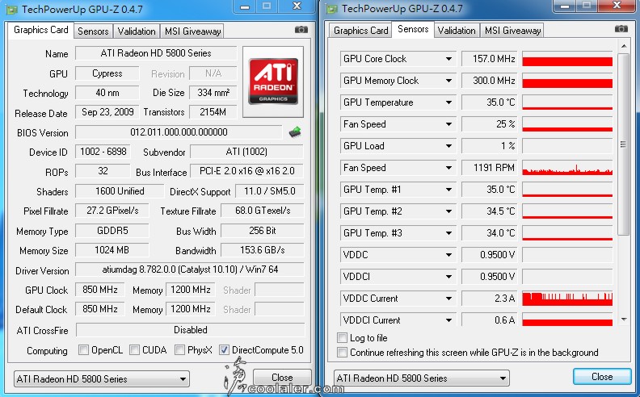Toggle the OpenCL checkbox

[84, 349]
